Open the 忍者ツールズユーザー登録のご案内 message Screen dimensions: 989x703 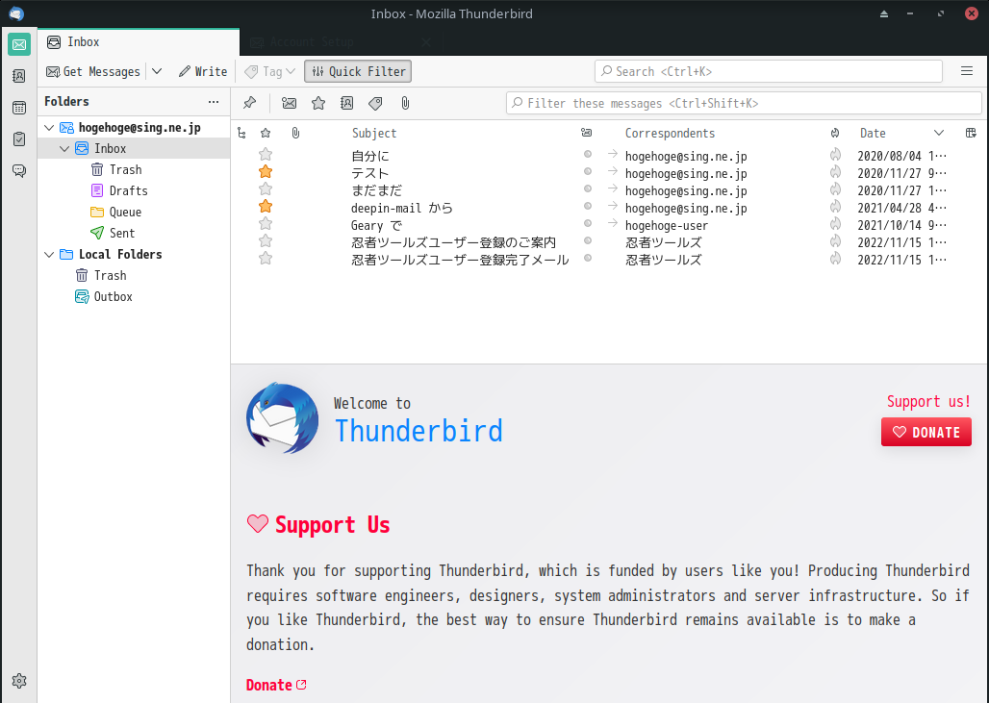pos(453,242)
